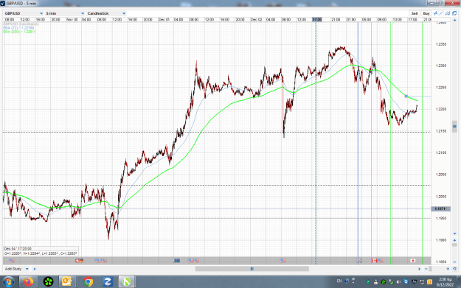Screen dimensions: 461x288
Task: Click the blue price scale slider handle
Action: click(x=454, y=127)
